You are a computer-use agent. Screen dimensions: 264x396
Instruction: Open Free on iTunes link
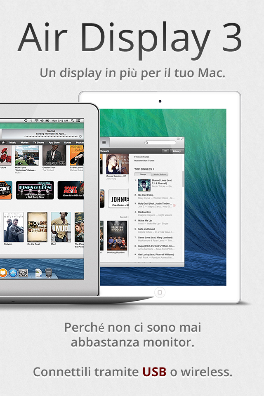tap(142, 157)
